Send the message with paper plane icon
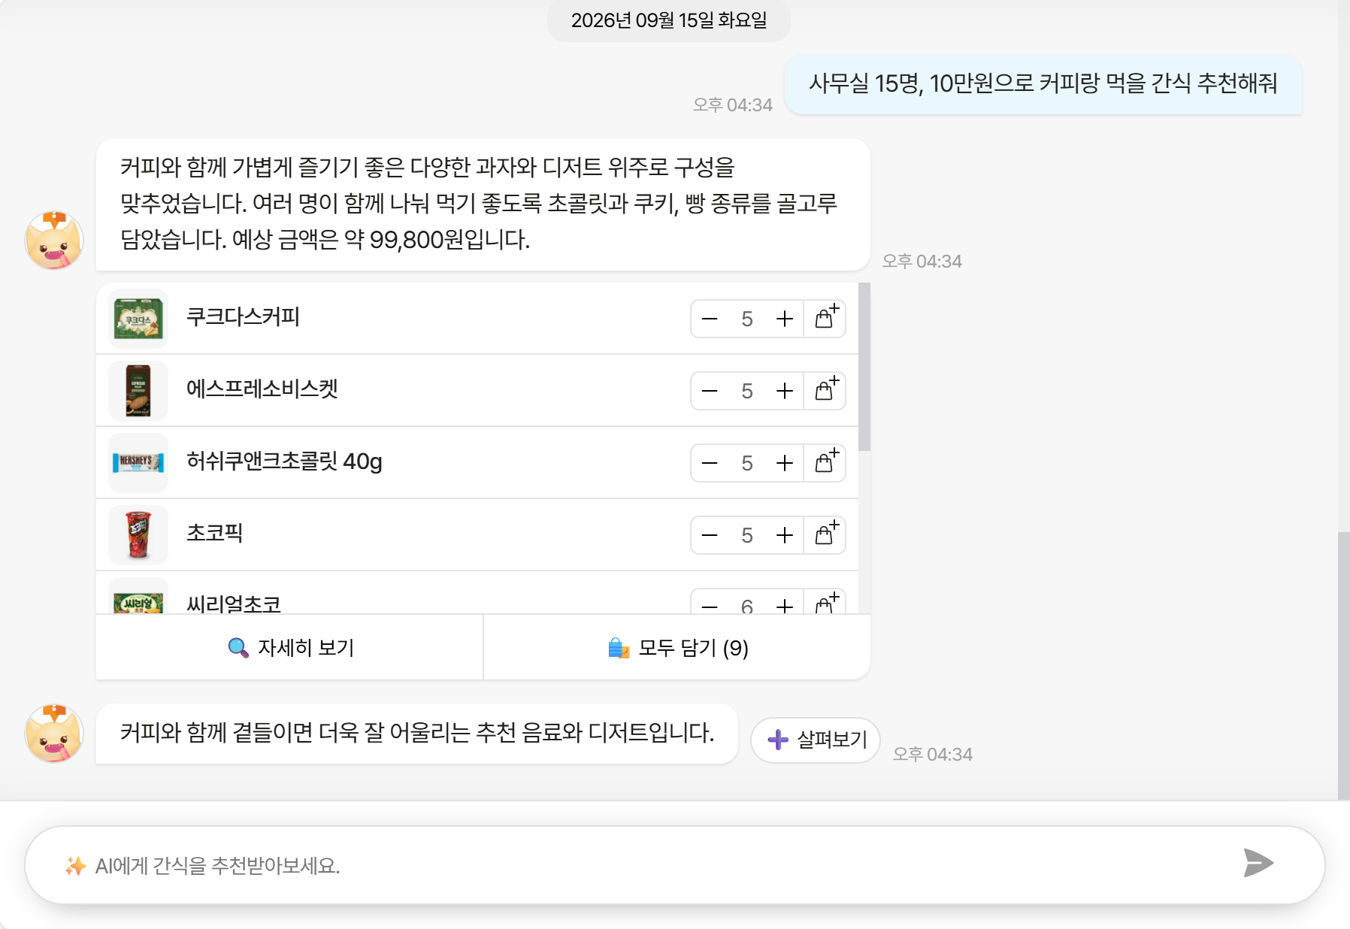 pyautogui.click(x=1258, y=863)
